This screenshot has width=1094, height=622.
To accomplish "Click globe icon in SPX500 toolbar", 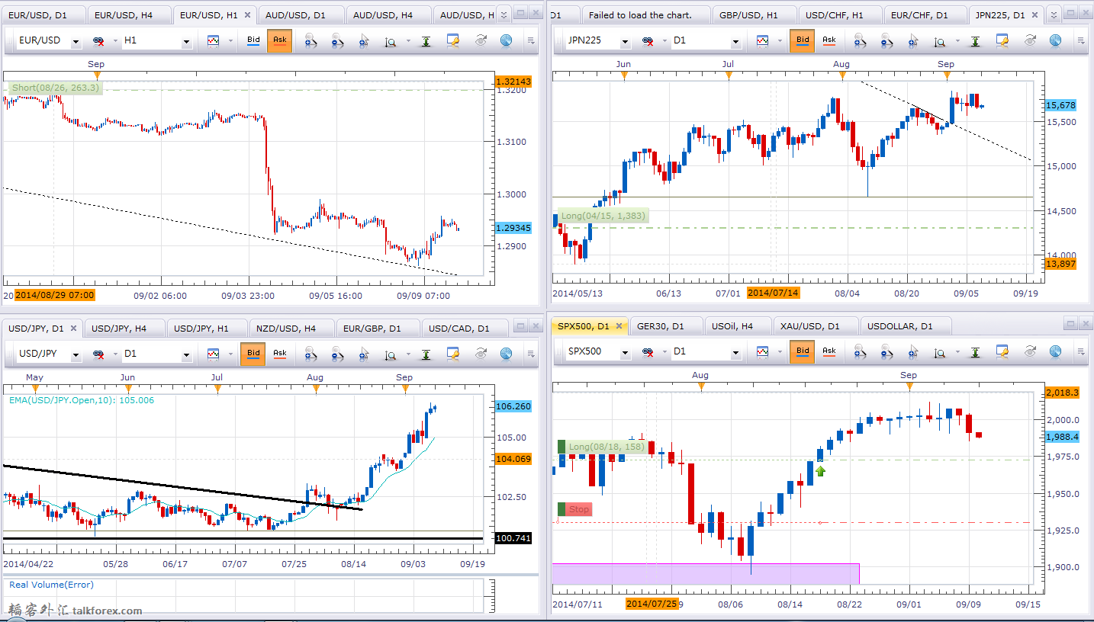I will (x=1055, y=352).
